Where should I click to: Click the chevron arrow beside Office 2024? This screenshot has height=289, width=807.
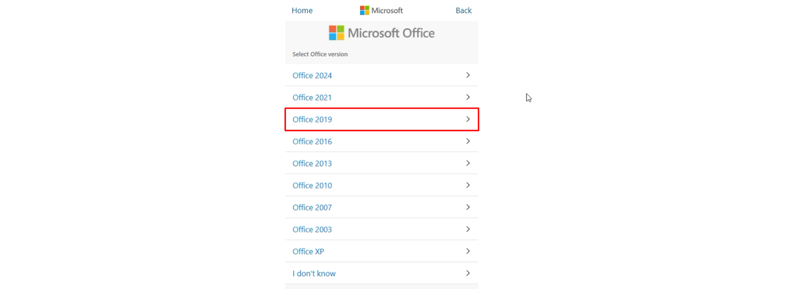468,75
